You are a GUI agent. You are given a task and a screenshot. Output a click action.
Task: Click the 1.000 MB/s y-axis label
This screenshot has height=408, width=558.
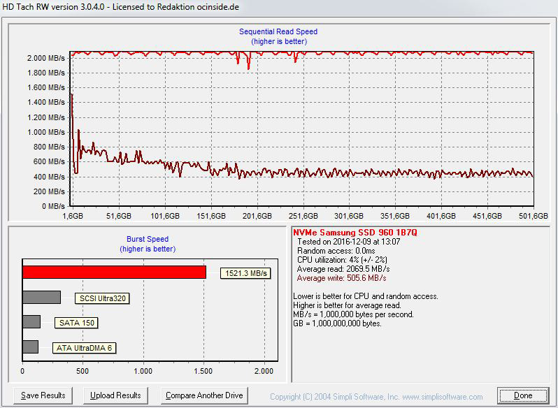click(46, 132)
